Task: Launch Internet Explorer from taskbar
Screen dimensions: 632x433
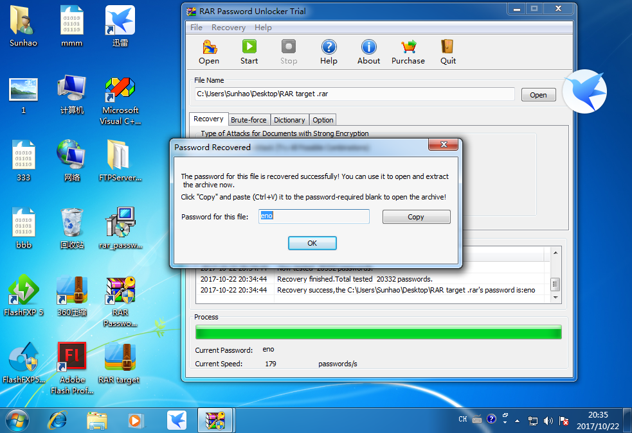Action: pos(57,421)
